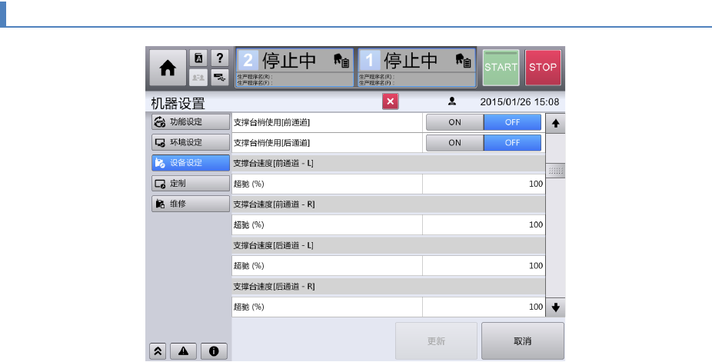Click header 支撑台速度[后通道 - R]

click(x=274, y=287)
